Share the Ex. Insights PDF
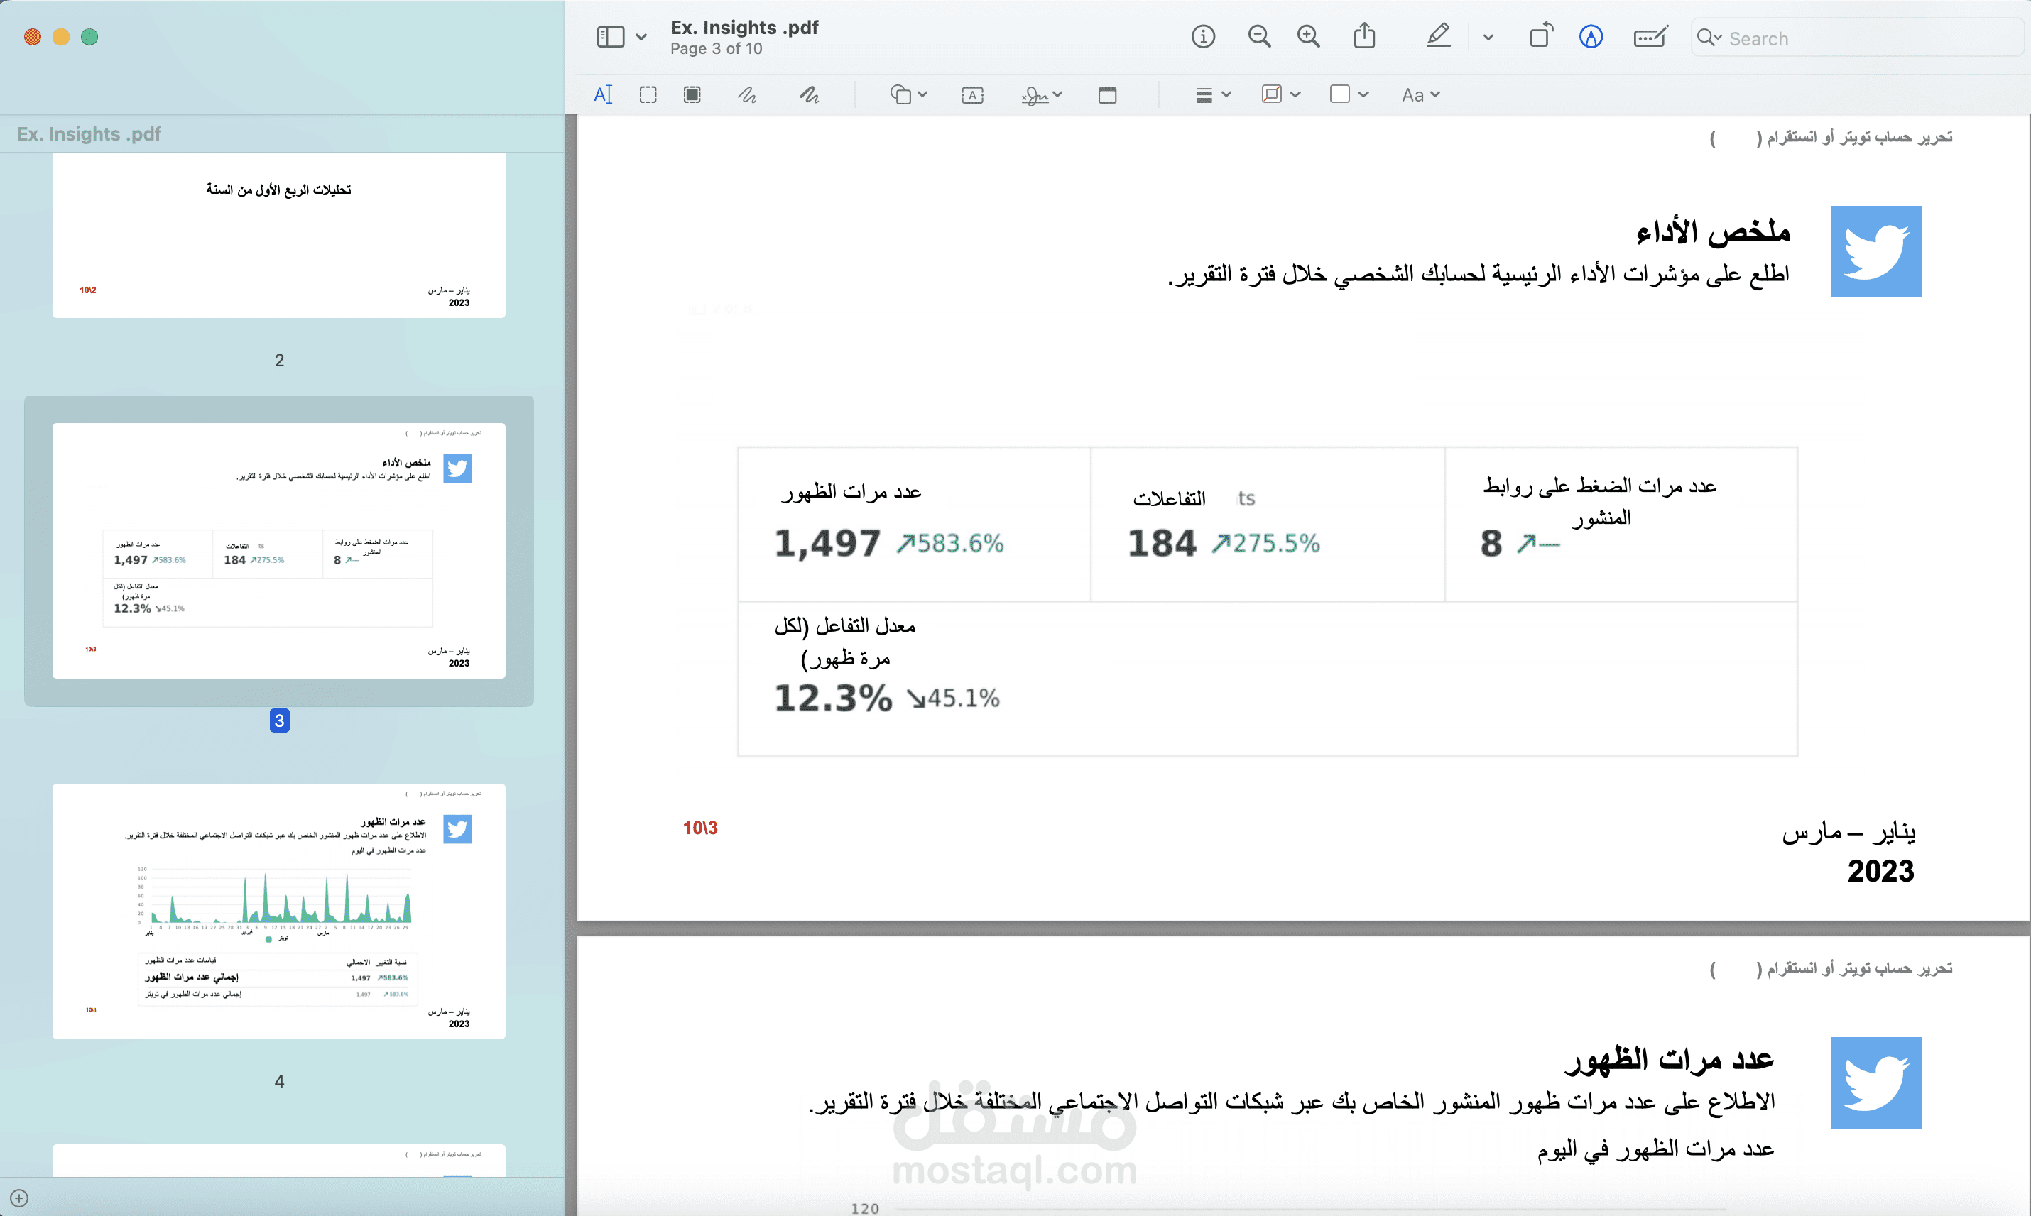 (1364, 36)
